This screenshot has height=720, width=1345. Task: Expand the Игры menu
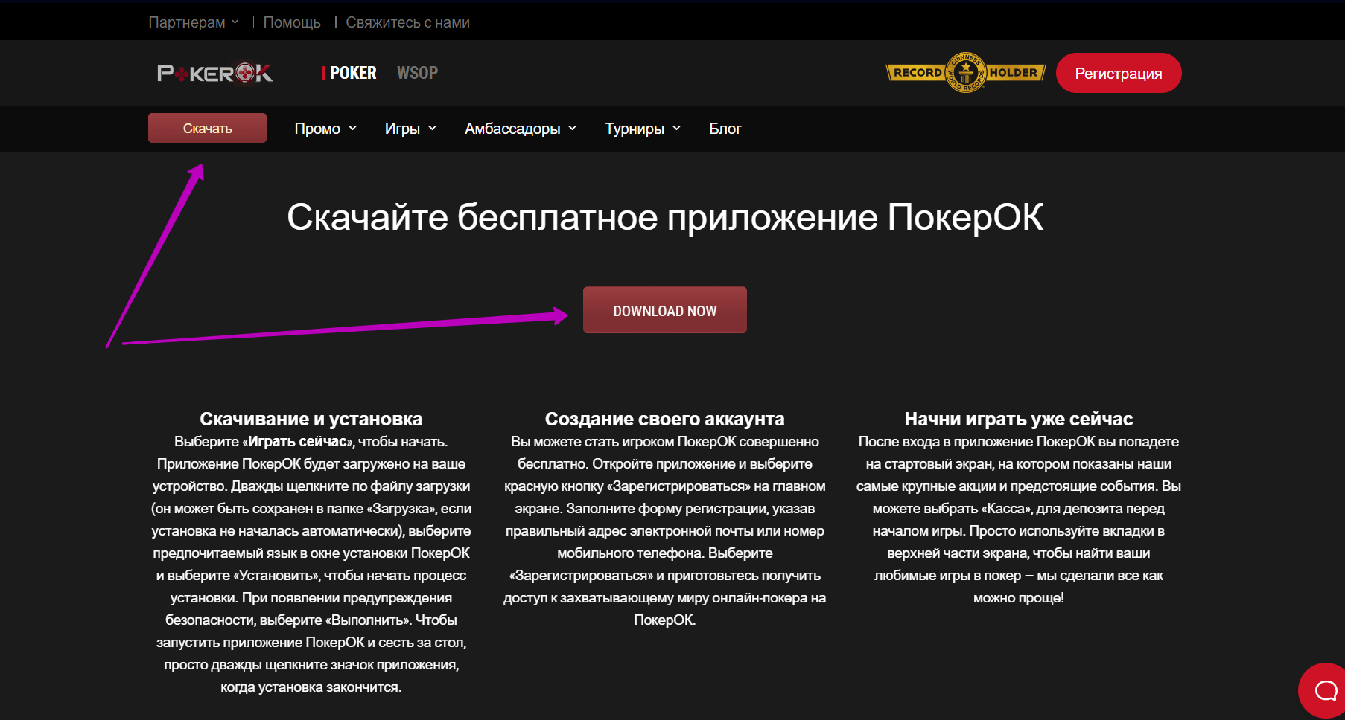point(410,129)
